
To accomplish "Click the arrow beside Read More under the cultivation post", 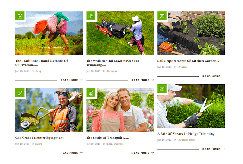I will pyautogui.click(x=81, y=80).
